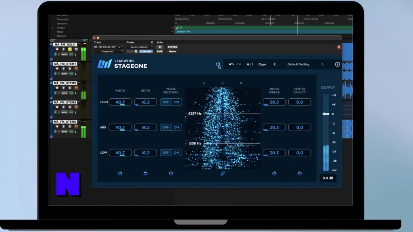This screenshot has height=232, width=413.
Task: Expand the Tempo ruler
Action: (x=52, y=28)
